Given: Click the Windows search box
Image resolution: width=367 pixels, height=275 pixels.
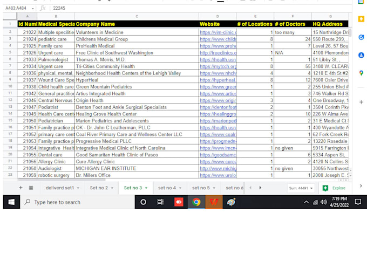Looking at the screenshot, I should click(77, 202).
